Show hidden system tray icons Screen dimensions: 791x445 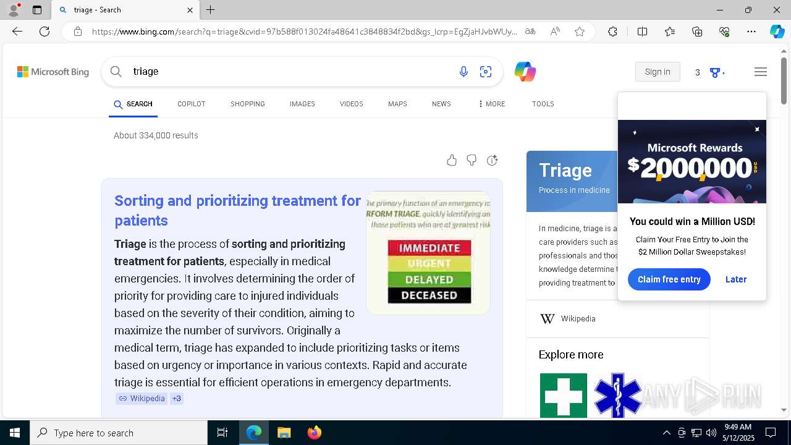(666, 433)
